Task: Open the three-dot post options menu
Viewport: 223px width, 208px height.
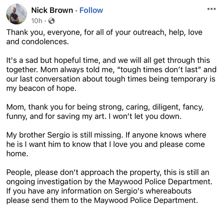Action: [211, 9]
